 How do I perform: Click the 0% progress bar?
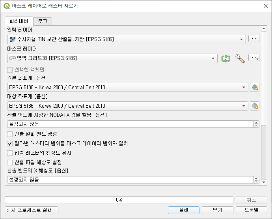pyautogui.click(x=119, y=200)
